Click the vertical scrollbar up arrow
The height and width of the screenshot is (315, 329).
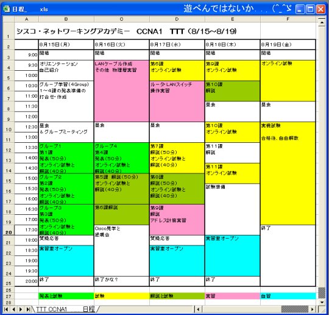click(x=322, y=22)
